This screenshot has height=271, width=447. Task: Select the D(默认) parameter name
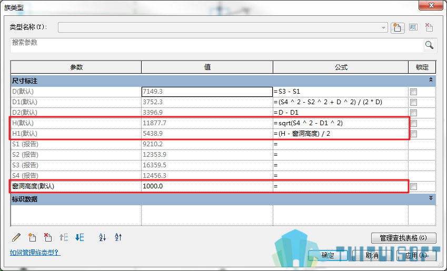pyautogui.click(x=23, y=92)
